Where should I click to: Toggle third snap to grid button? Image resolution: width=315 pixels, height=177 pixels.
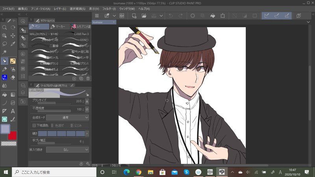click(x=287, y=16)
